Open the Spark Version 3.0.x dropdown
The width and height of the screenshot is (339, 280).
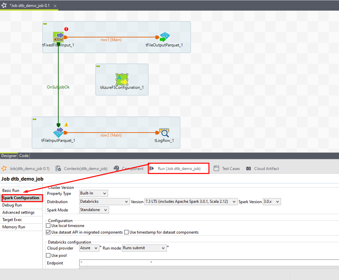(x=272, y=202)
